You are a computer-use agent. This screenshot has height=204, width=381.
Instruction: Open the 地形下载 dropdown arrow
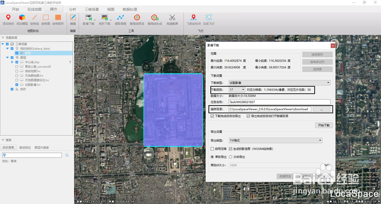(111, 21)
